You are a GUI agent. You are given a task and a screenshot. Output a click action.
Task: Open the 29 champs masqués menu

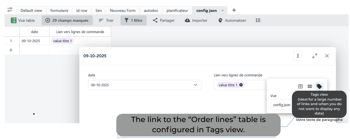click(x=67, y=20)
